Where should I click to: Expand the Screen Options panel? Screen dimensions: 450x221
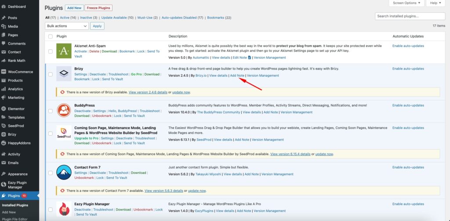[406, 3]
